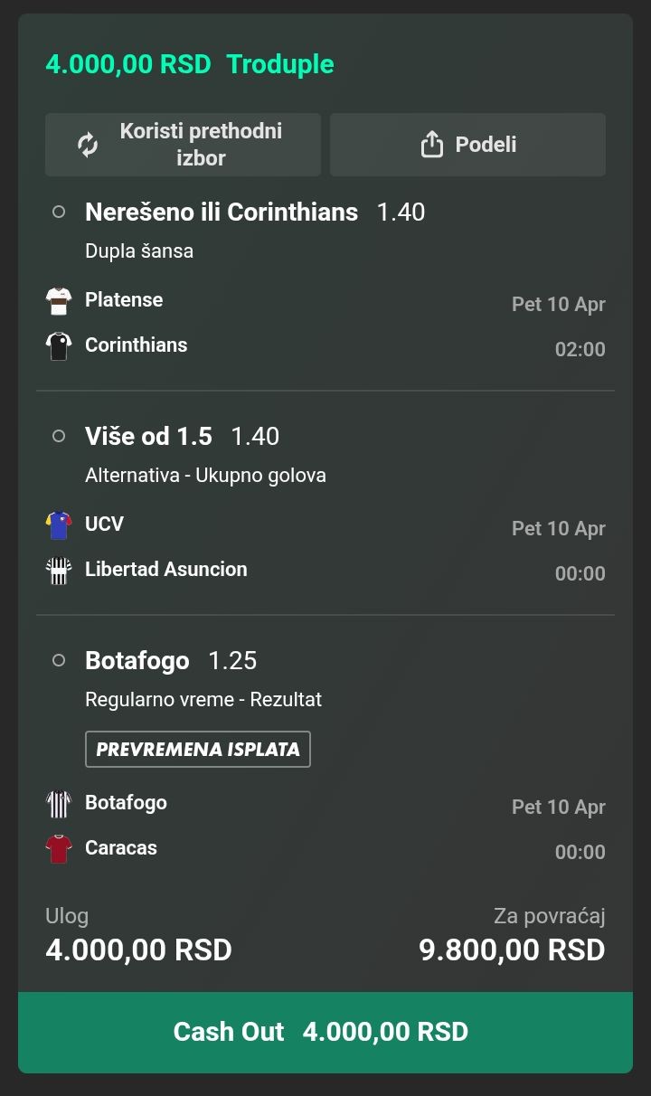The width and height of the screenshot is (651, 1096).
Task: Click the reuse previous selection refresh icon
Action: click(x=88, y=145)
